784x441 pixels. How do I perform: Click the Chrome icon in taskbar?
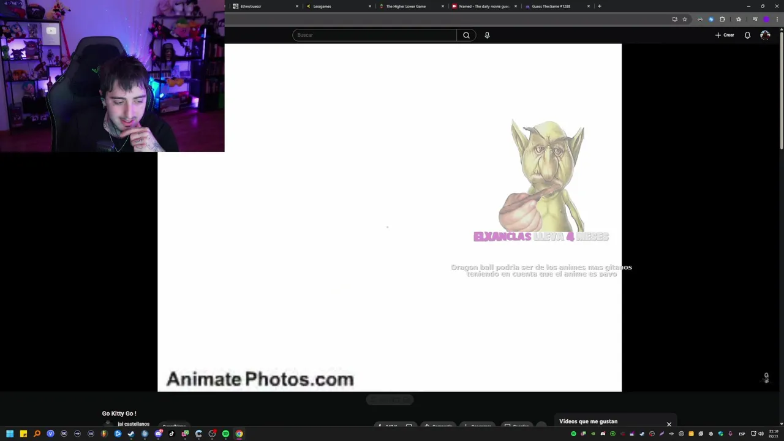(239, 434)
